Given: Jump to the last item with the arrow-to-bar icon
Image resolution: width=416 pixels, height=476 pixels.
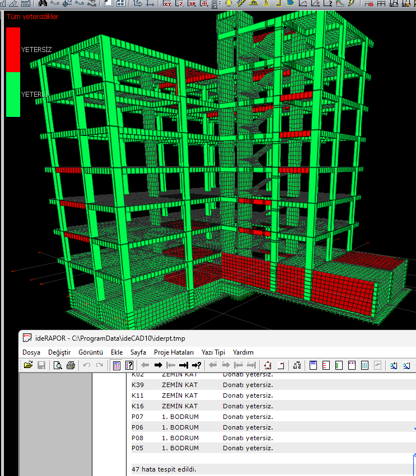Looking at the screenshot, I should click(184, 365).
